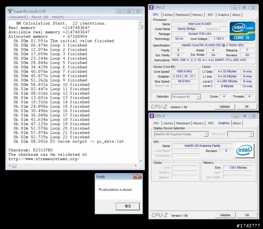Click OK button in top CPU-Z window
The width and height of the screenshot is (263, 229).
[x=247, y=106]
